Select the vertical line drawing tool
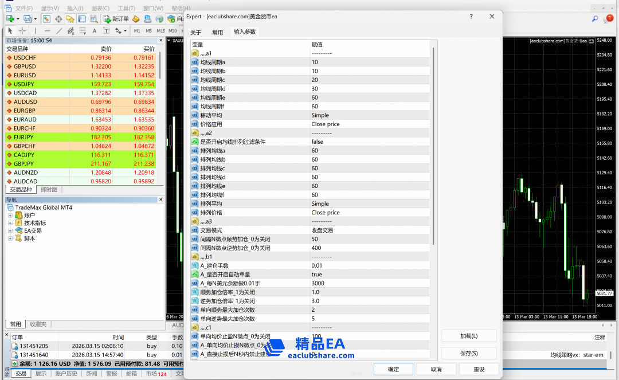619x380 pixels. tap(36, 31)
